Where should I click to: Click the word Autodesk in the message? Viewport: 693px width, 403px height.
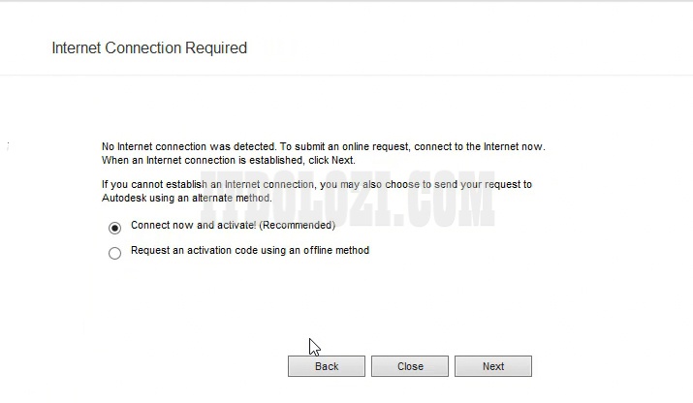click(x=124, y=198)
